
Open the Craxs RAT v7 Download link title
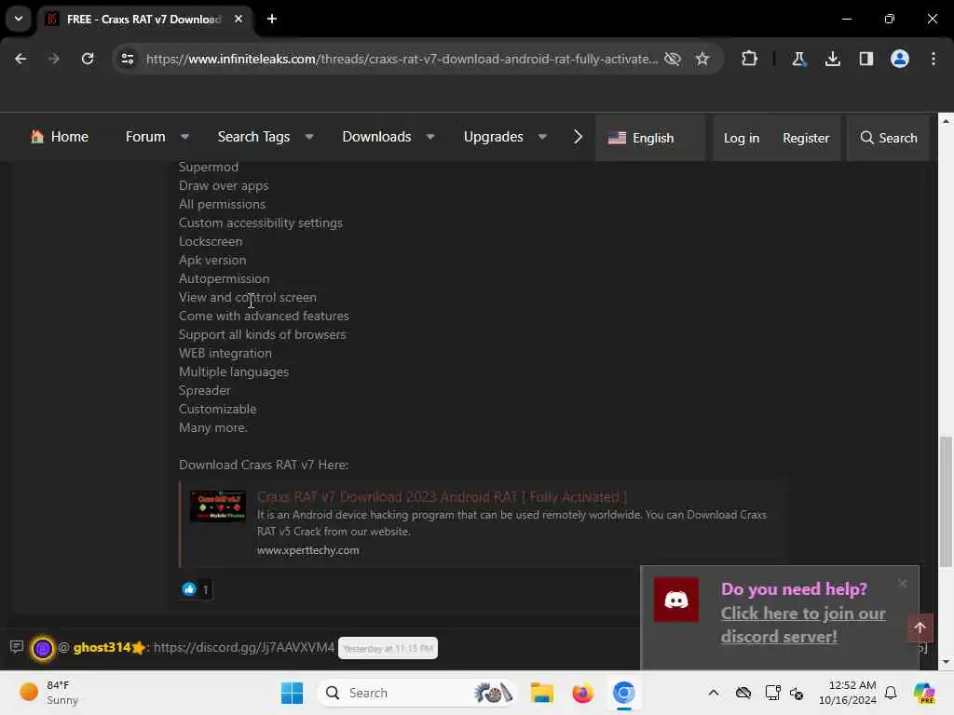pos(442,497)
